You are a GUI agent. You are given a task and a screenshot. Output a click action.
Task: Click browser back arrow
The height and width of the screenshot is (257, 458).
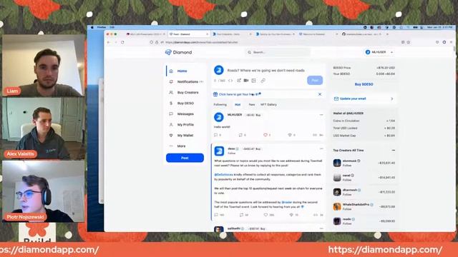pos(108,42)
